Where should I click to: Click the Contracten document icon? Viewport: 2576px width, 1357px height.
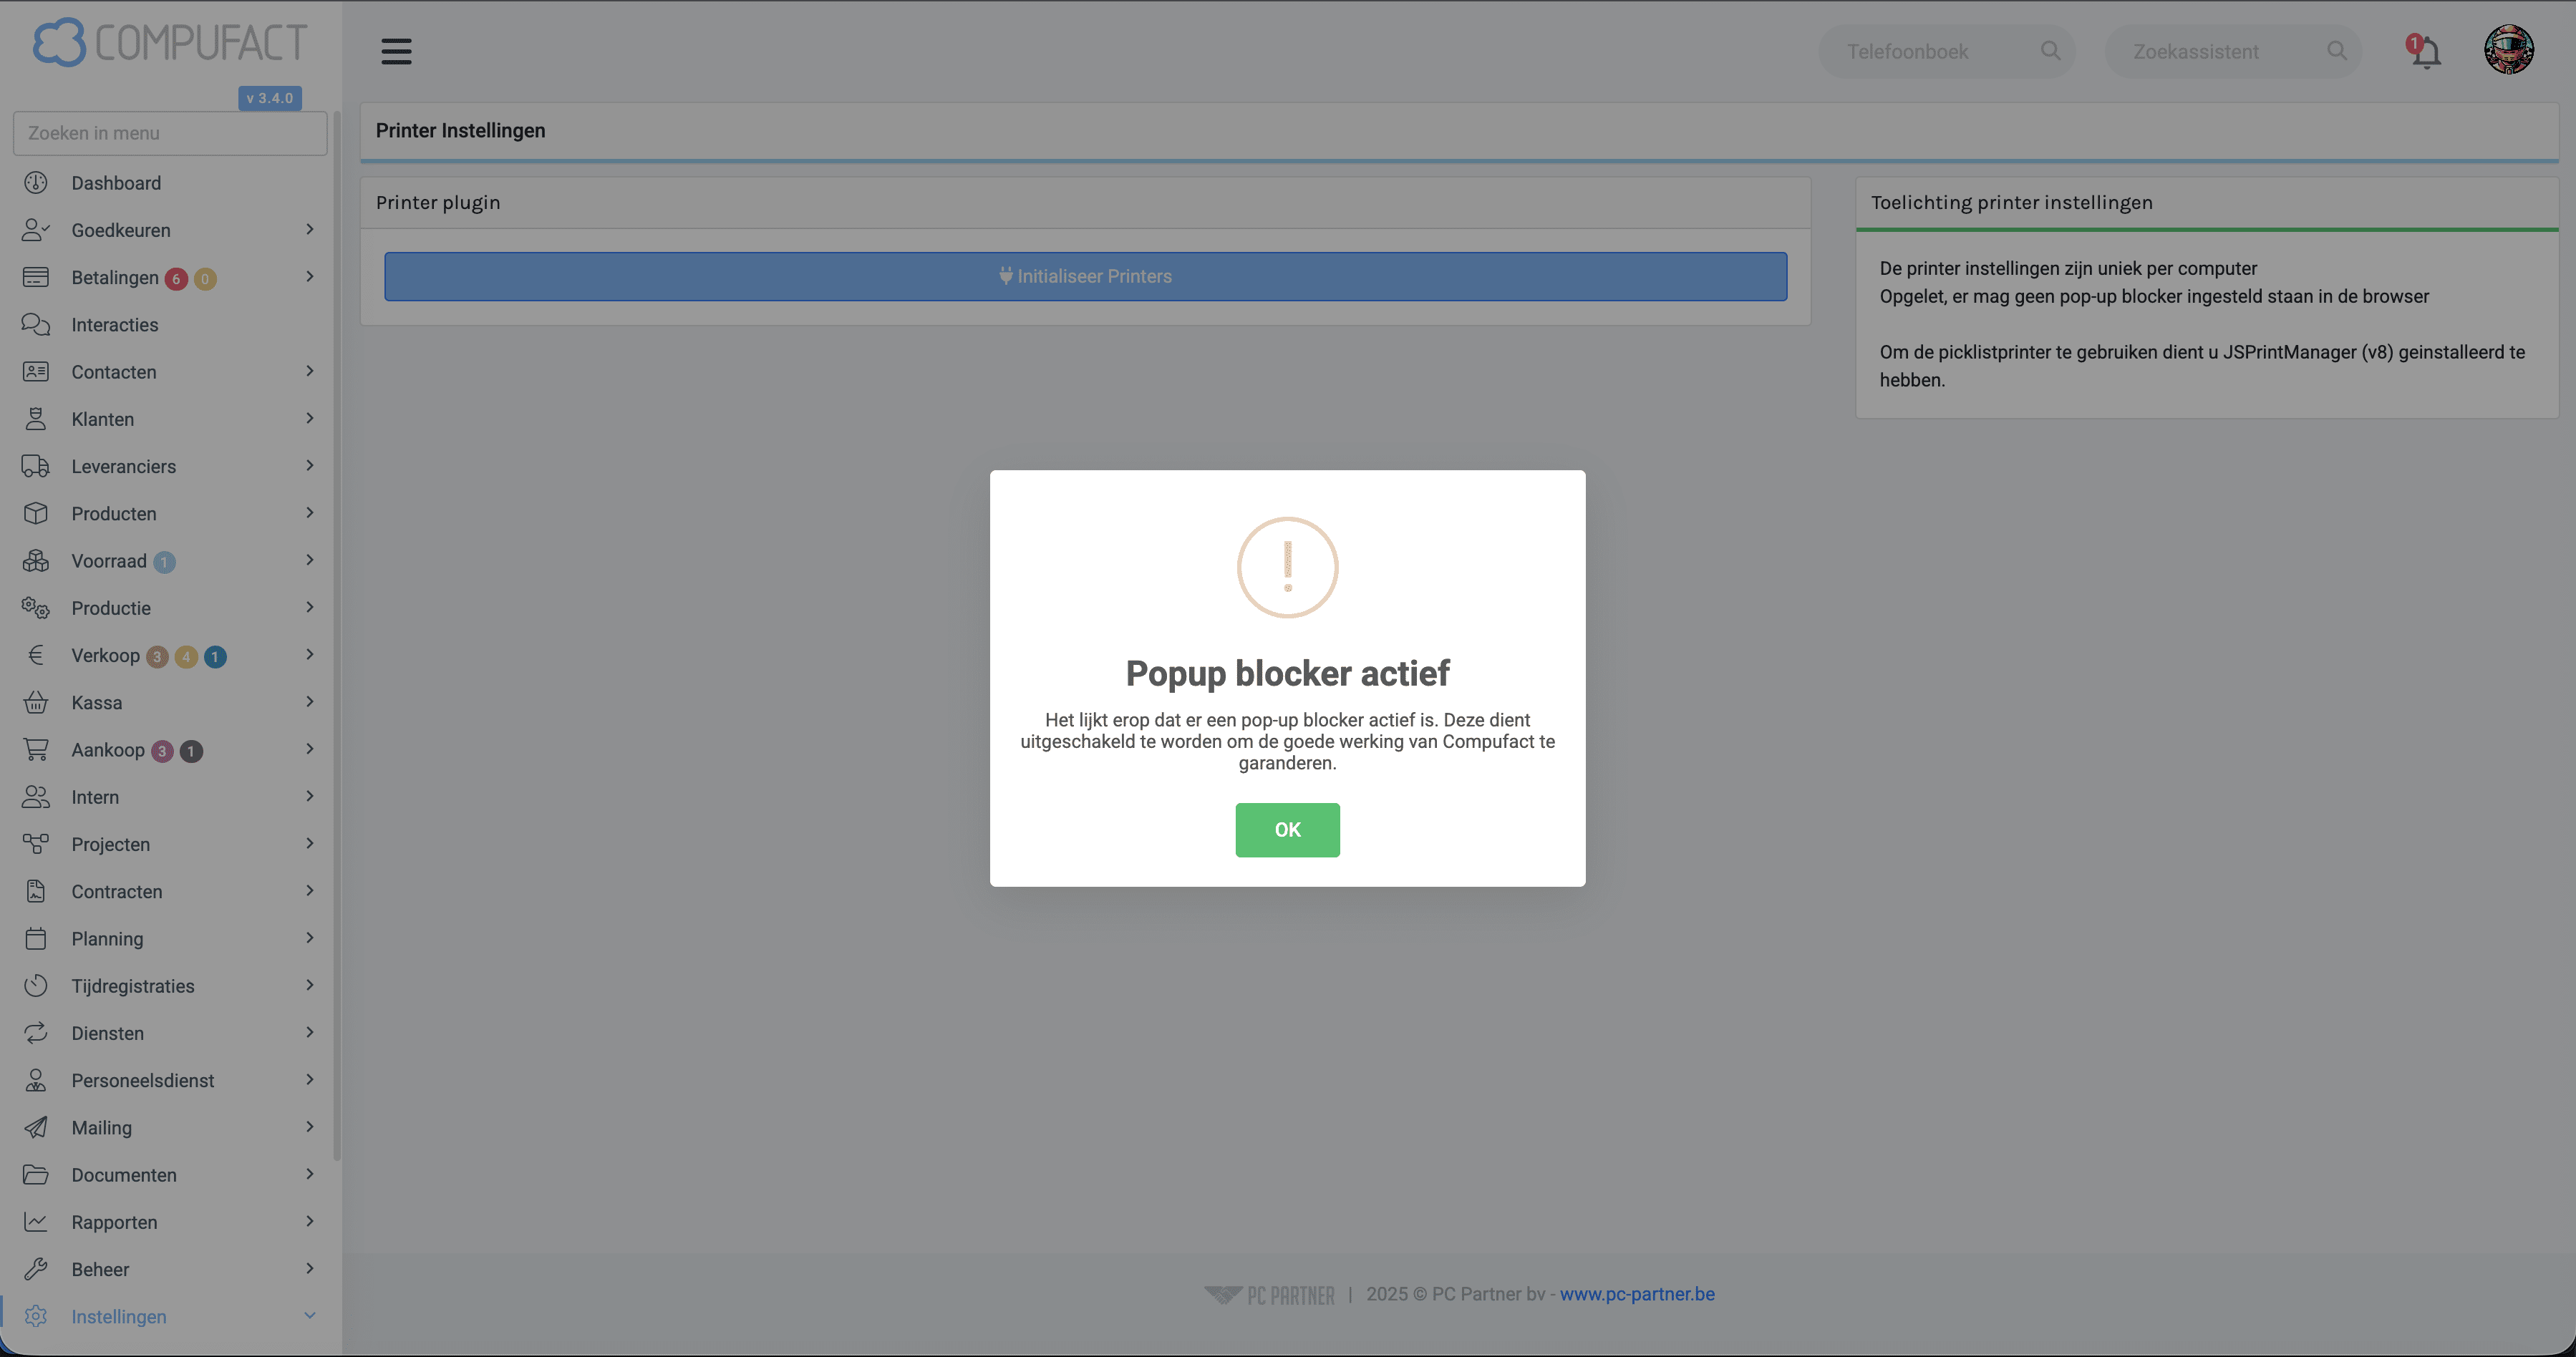(36, 891)
